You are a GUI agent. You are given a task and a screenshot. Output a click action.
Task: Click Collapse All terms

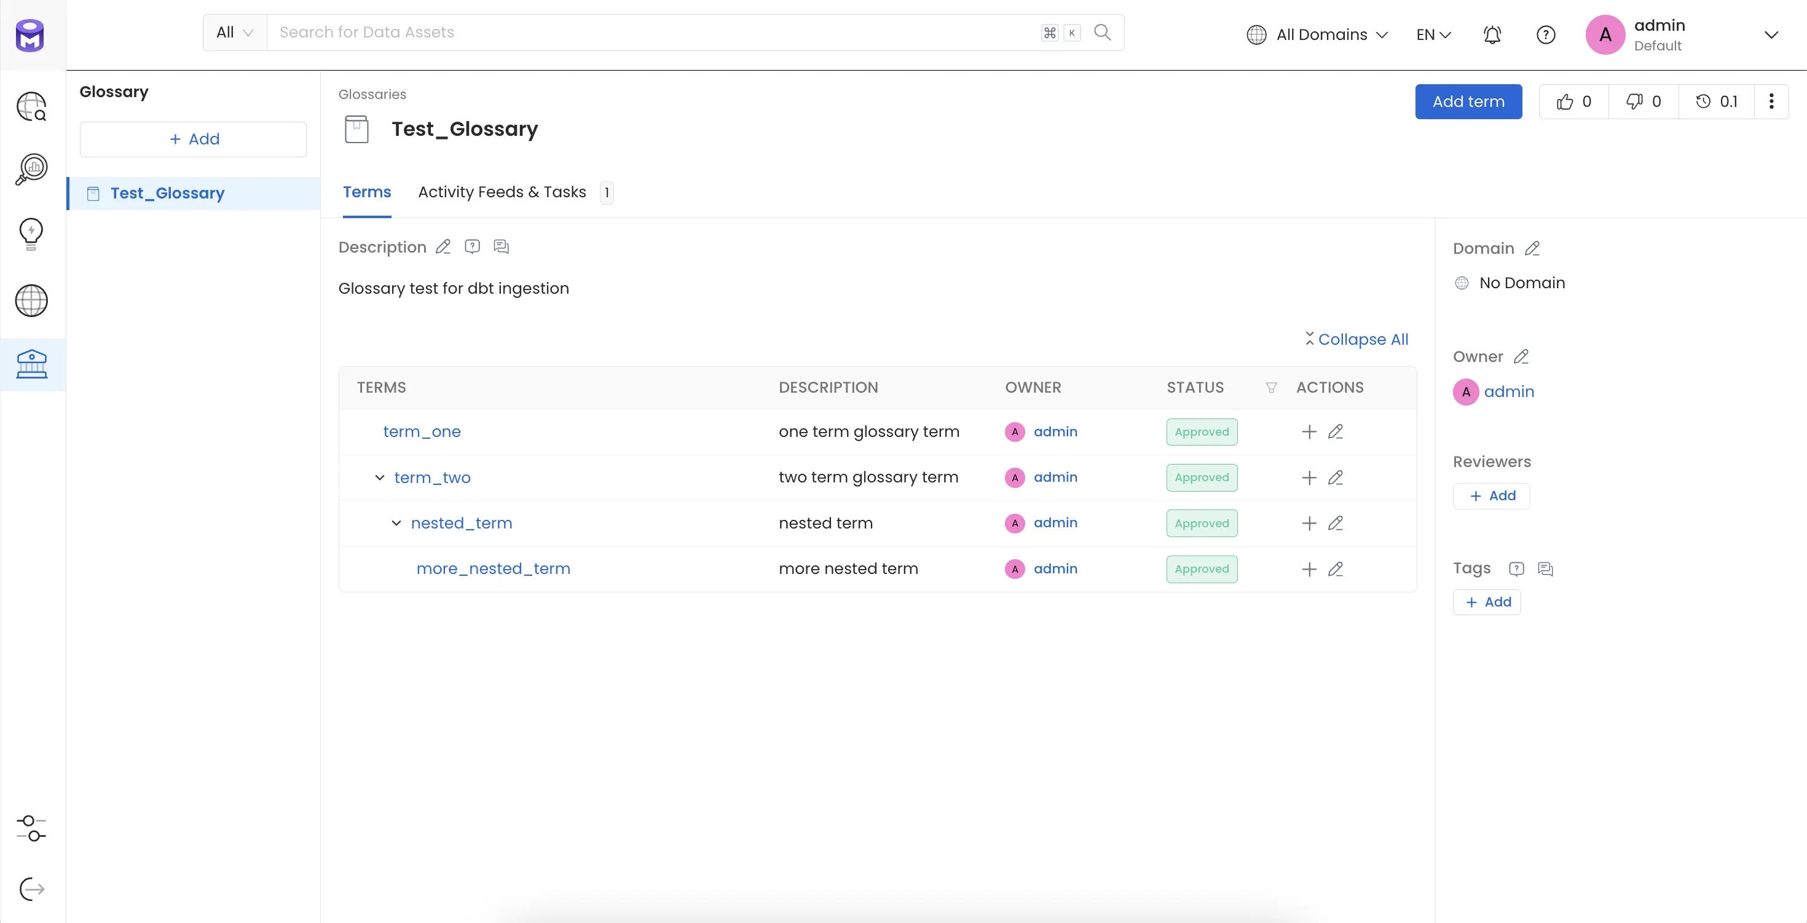[1356, 339]
